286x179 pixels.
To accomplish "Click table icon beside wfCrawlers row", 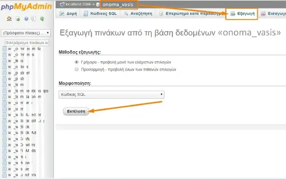I will (4, 145).
